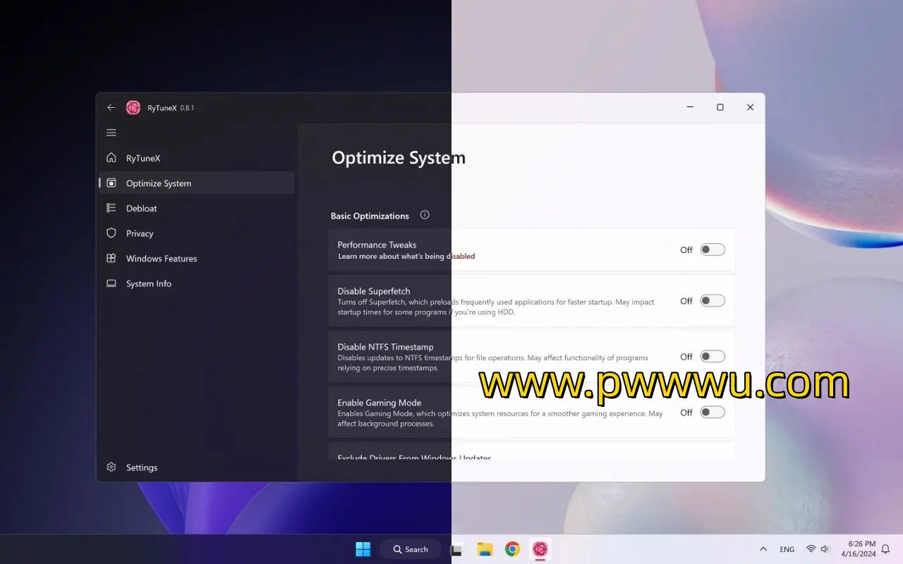The height and width of the screenshot is (564, 903).
Task: Open Google Chrome from taskbar
Action: click(512, 549)
